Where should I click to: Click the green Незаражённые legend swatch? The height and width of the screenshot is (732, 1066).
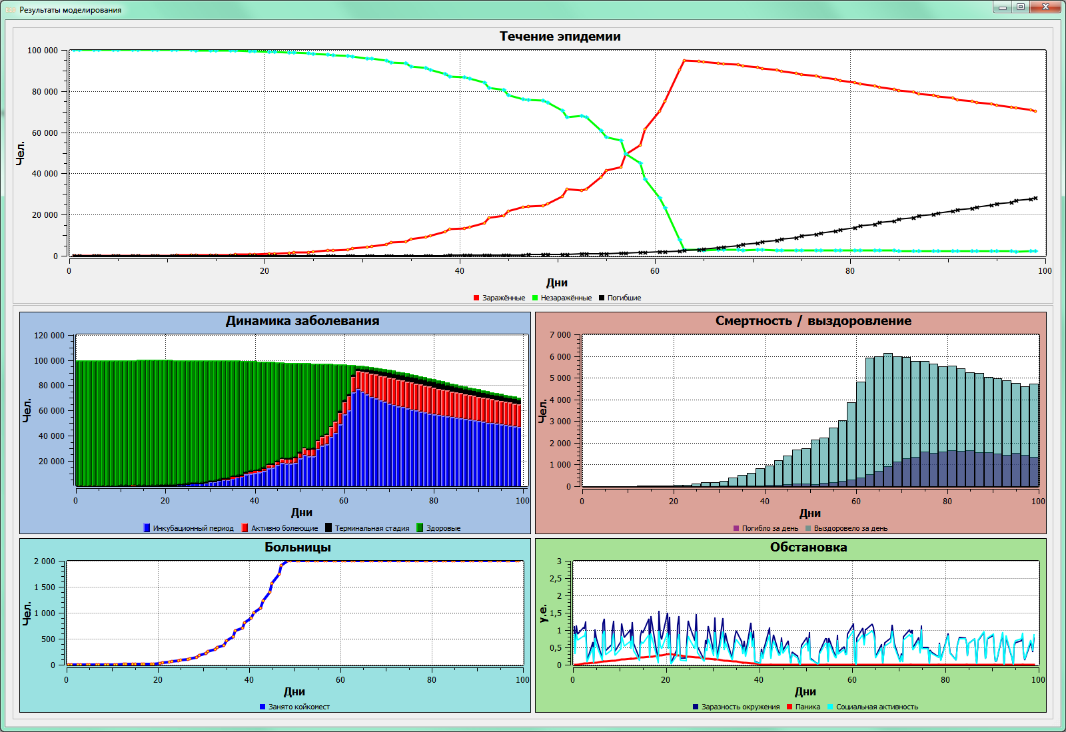pos(535,298)
